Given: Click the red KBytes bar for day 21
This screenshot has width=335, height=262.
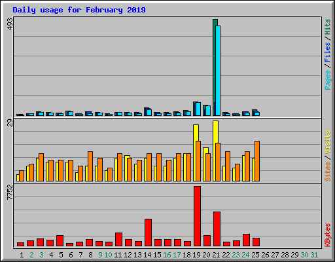Looking at the screenshot, I should (x=217, y=229).
